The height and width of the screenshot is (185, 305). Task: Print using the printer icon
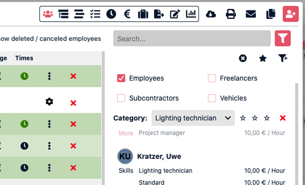231,14
